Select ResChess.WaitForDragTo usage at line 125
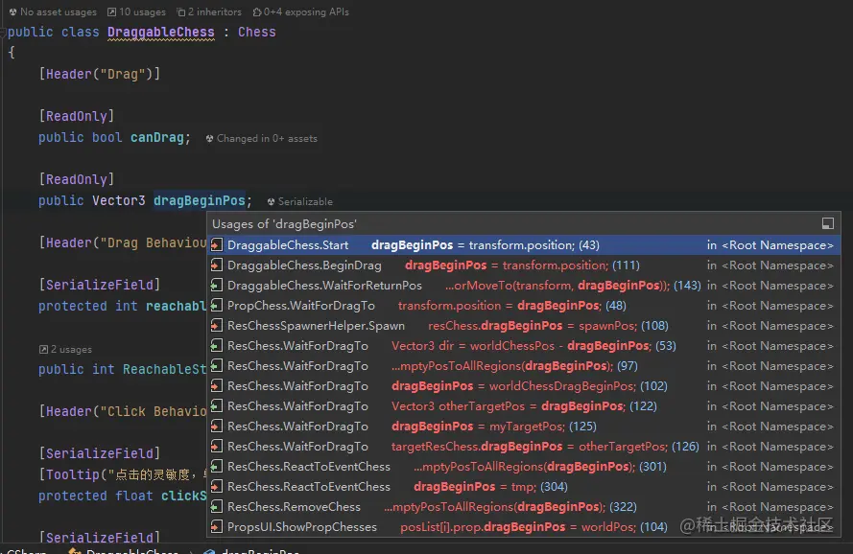Screen dimensions: 853x554 point(523,427)
